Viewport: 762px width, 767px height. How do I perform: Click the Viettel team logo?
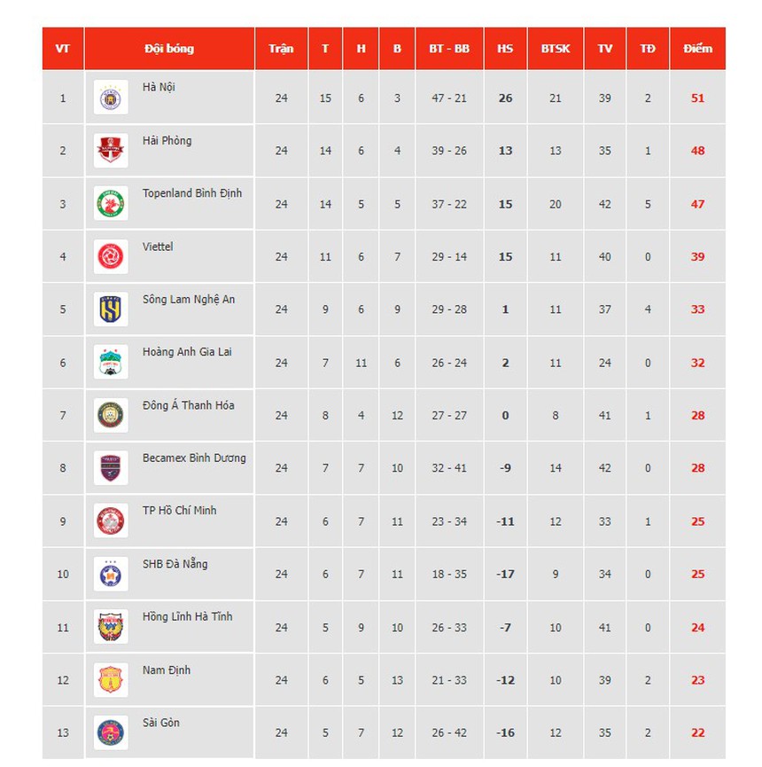point(112,257)
